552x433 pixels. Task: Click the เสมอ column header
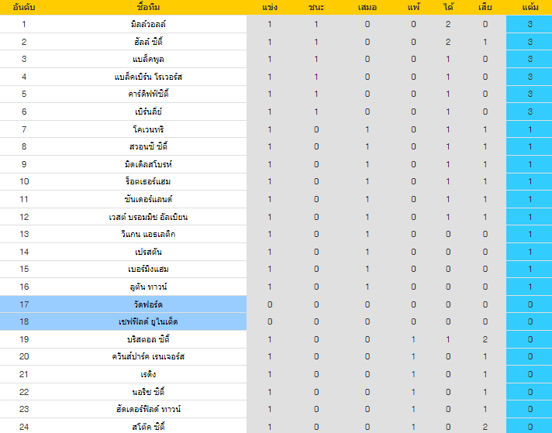point(367,8)
